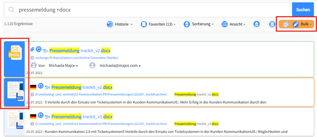Viewport: 317px width, 137px height.
Task: Click the German flag on the trackit_v2.docx result
Action: 33,87
